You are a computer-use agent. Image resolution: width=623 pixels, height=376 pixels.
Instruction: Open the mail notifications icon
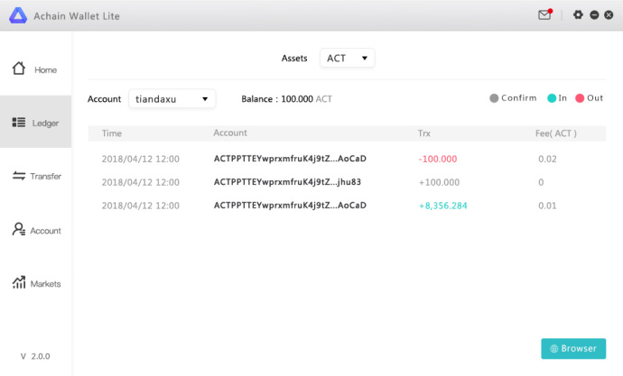click(x=544, y=14)
